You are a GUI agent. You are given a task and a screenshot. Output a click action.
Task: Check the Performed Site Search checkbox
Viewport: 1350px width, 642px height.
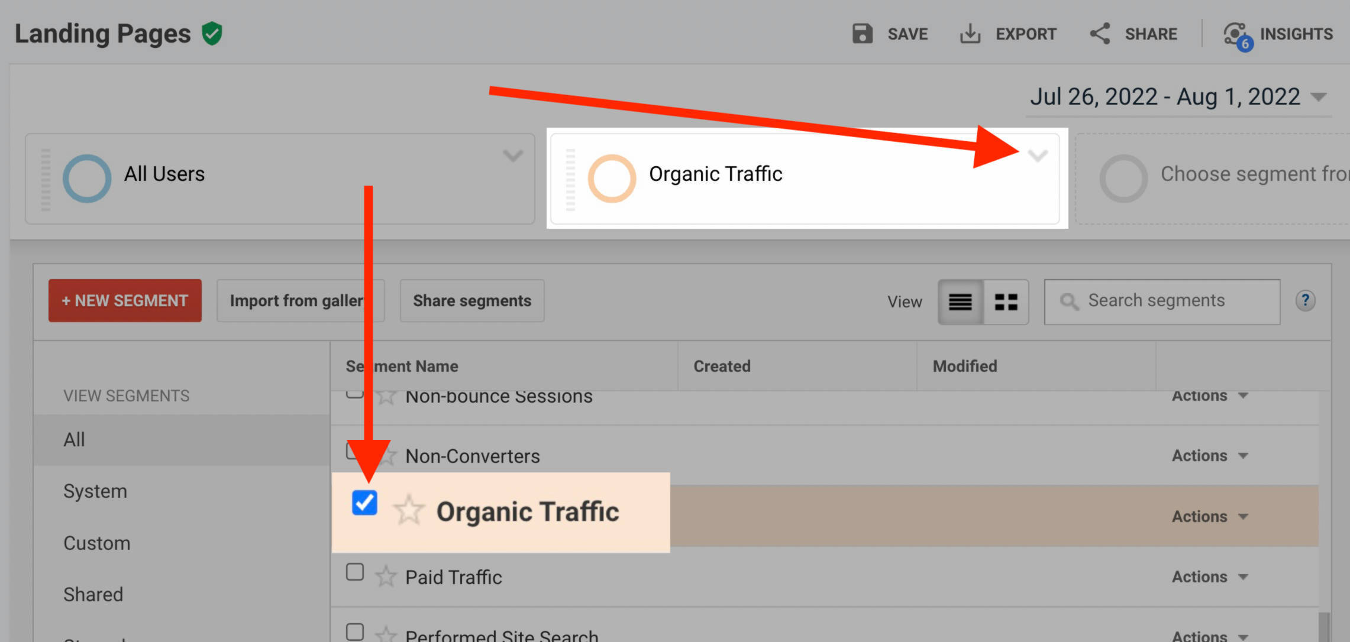pos(355,631)
